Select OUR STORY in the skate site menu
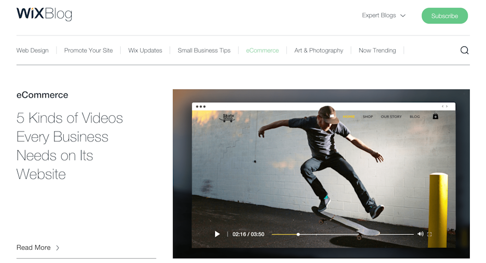Viewport: 486px width, 263px height. (391, 117)
